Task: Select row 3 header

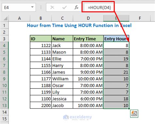Action: click(4, 39)
